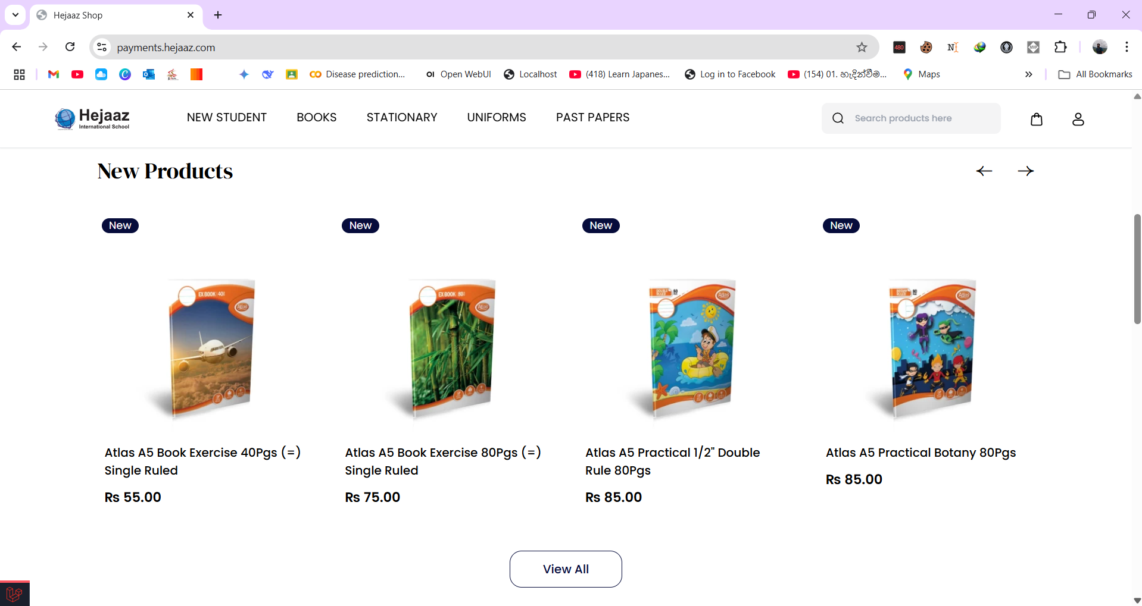Open Chrome three-dot menu
The image size is (1142, 606).
[1127, 47]
